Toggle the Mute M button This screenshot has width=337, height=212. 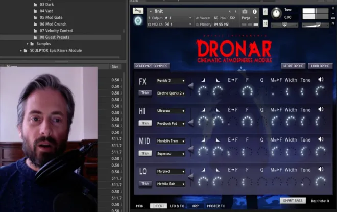(x=265, y=23)
